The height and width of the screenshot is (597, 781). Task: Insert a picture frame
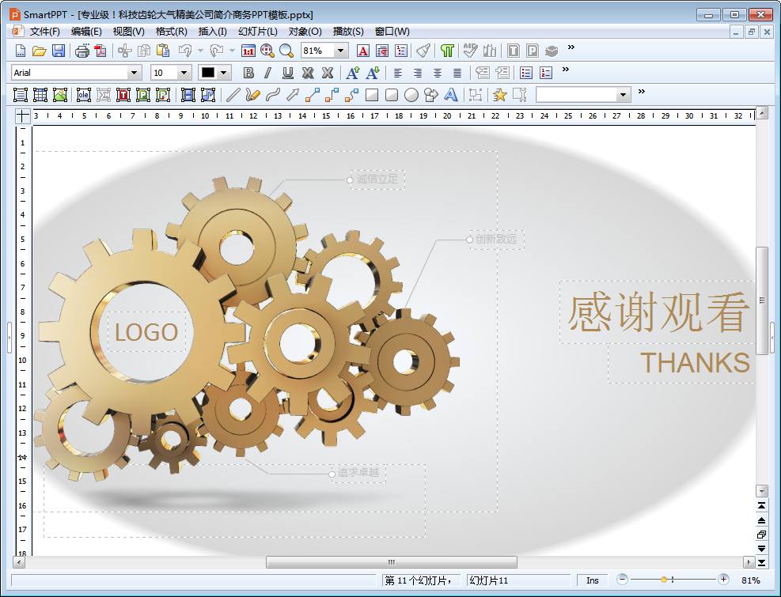click(x=60, y=95)
